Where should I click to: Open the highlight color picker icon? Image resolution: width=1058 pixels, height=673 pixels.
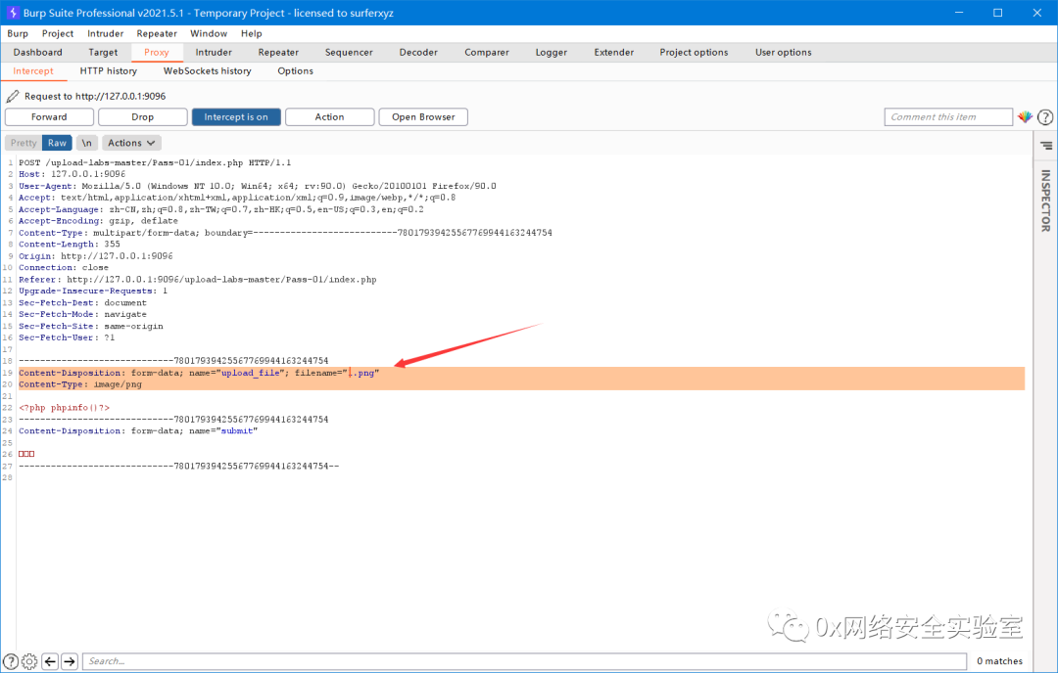tap(1025, 117)
